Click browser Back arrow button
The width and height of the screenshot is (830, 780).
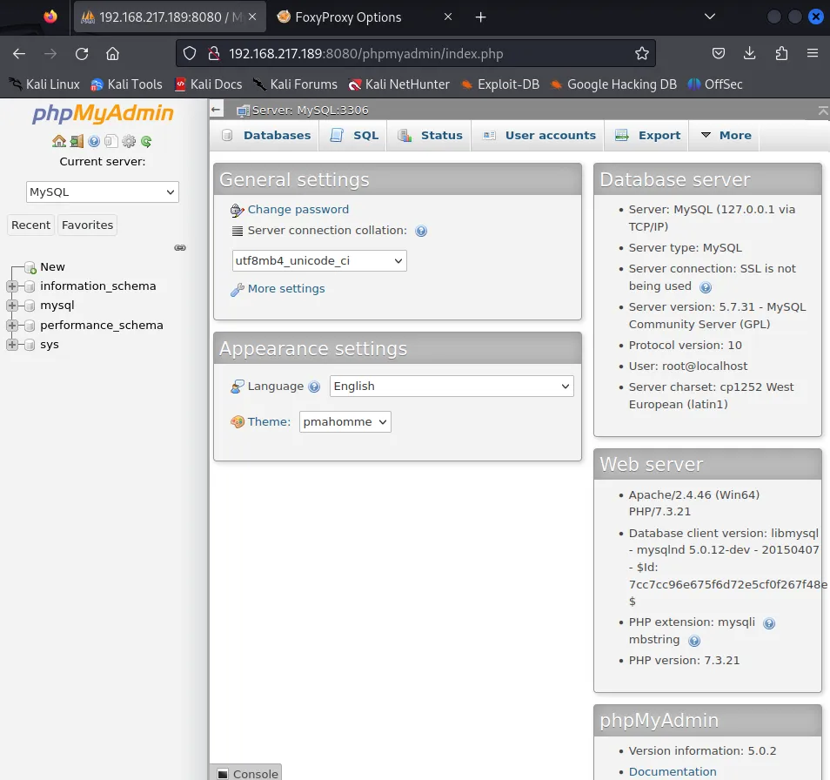(19, 53)
